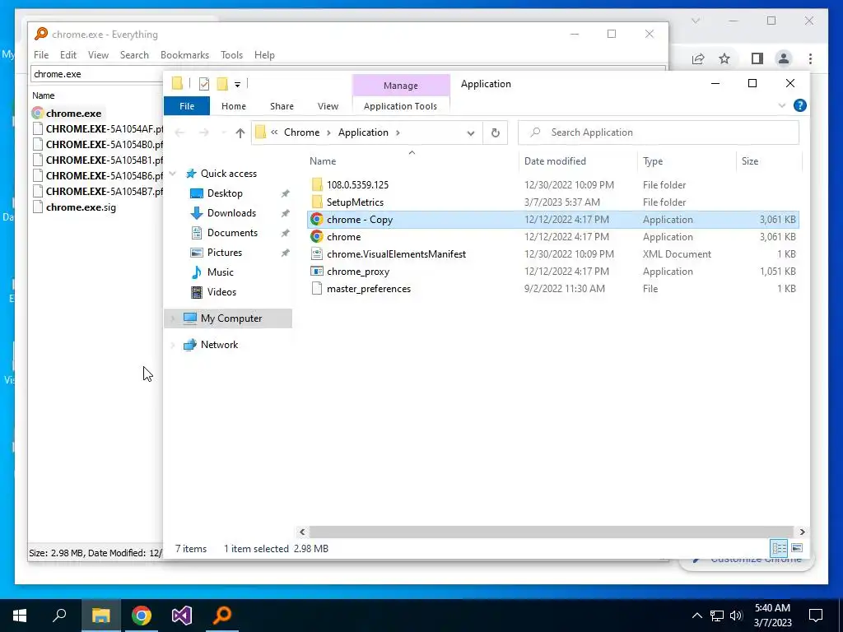Open the Tools menu in Everything
The image size is (843, 632).
pyautogui.click(x=231, y=55)
